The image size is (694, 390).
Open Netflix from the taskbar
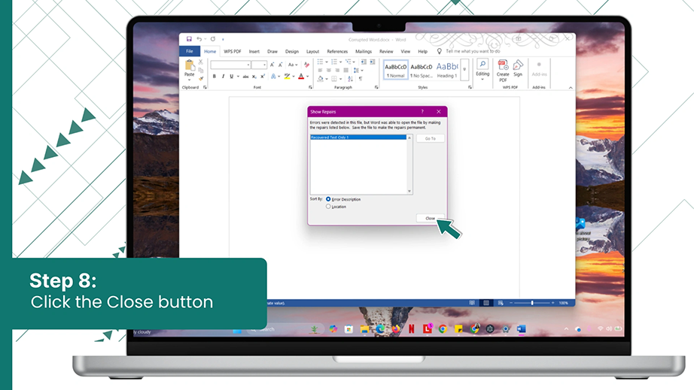412,329
